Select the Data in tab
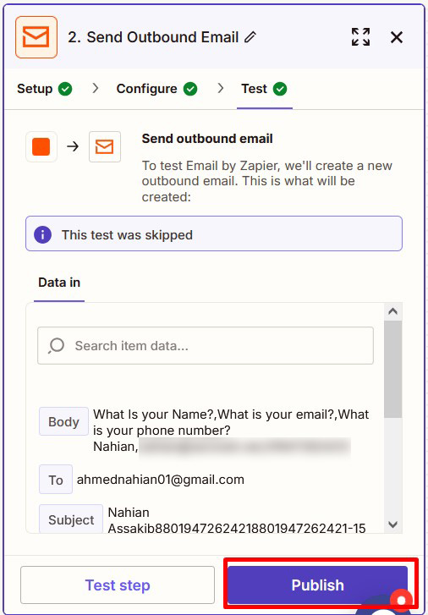Viewport: 428px width, 615px height. (x=59, y=283)
